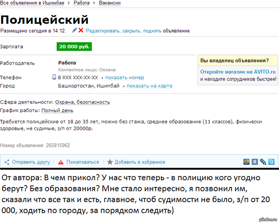Click the red X close-ad icon
279x224 pixels.
(81, 30)
